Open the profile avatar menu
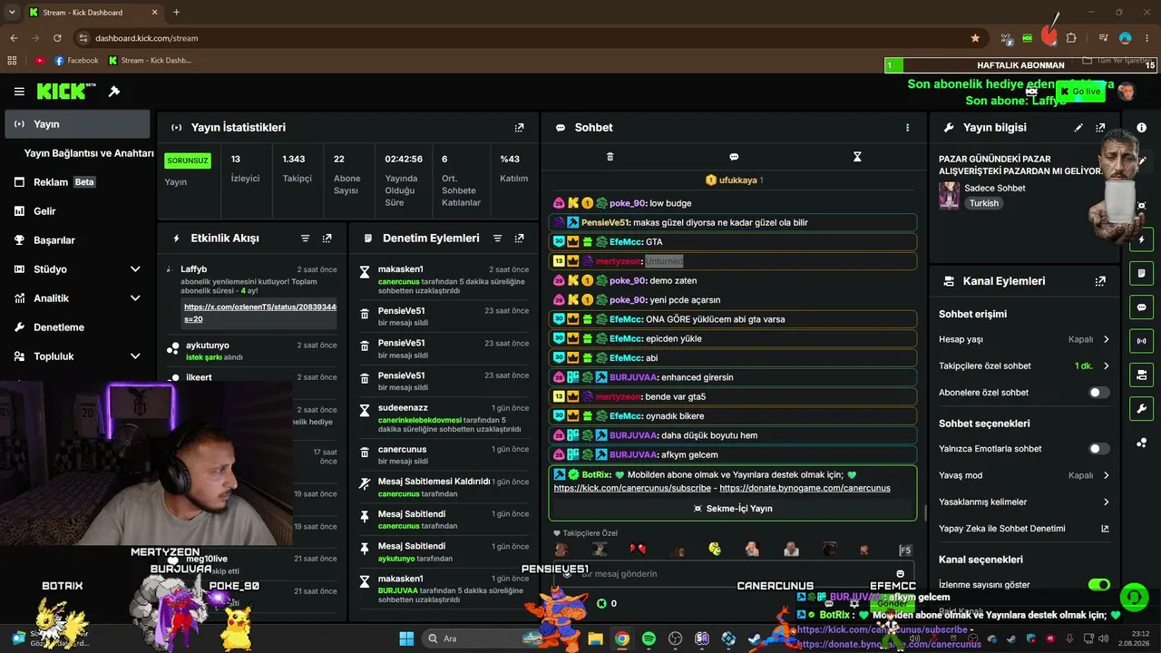This screenshot has width=1161, height=653. pyautogui.click(x=1127, y=92)
